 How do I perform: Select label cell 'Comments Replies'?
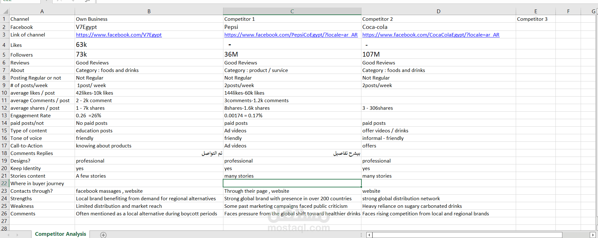[42, 153]
